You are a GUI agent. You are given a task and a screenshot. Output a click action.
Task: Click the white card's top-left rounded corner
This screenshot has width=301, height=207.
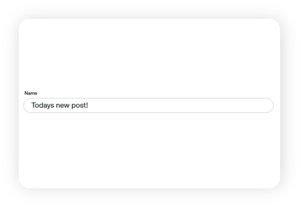pyautogui.click(x=23, y=23)
